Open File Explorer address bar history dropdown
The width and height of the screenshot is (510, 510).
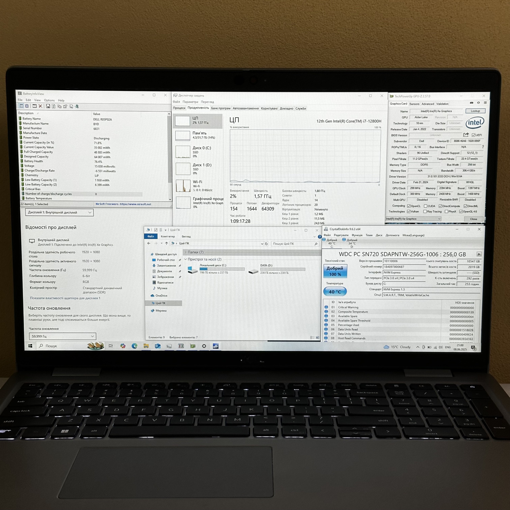262,244
